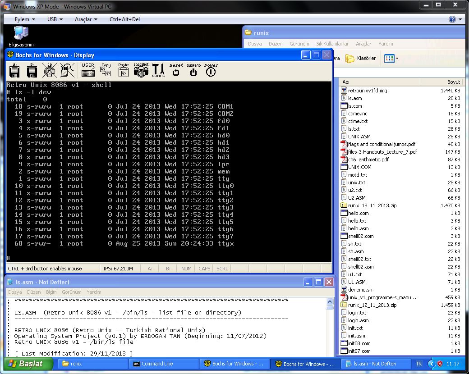Open the Araçlar dropdown in Virtual PC
Viewport: 469px width, 374px height.
coord(86,19)
